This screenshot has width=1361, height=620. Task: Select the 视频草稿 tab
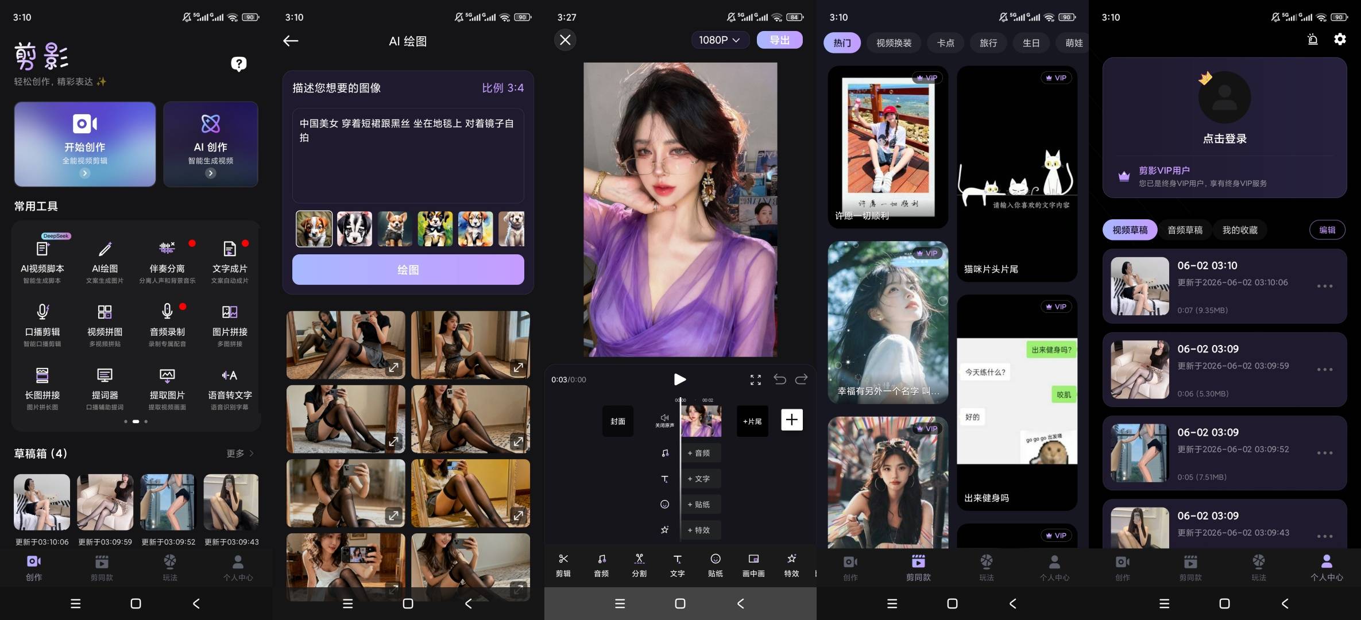[x=1130, y=230]
